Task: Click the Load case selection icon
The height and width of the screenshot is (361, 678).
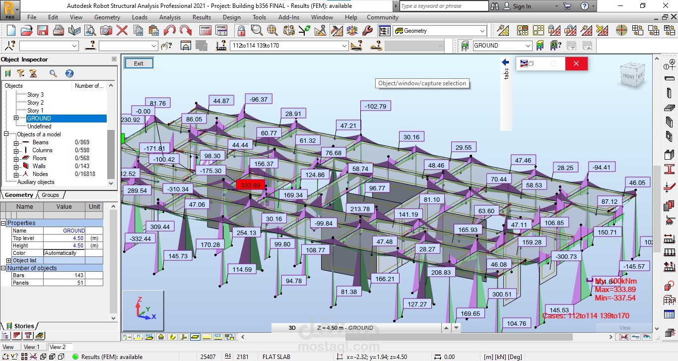Action: click(x=221, y=46)
